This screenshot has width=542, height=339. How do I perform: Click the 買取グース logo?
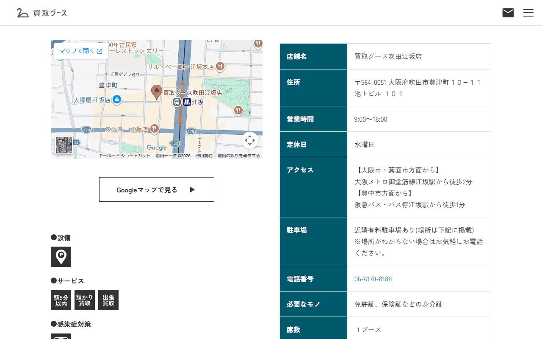pyautogui.click(x=41, y=13)
